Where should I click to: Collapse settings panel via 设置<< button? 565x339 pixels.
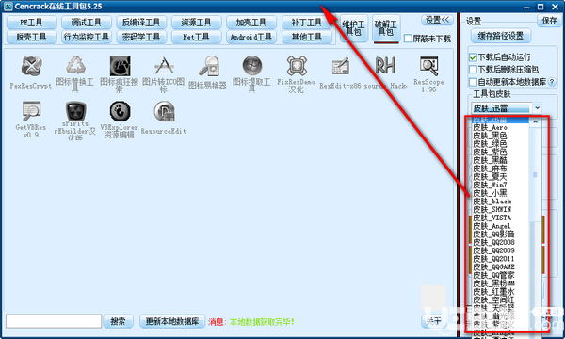[437, 20]
